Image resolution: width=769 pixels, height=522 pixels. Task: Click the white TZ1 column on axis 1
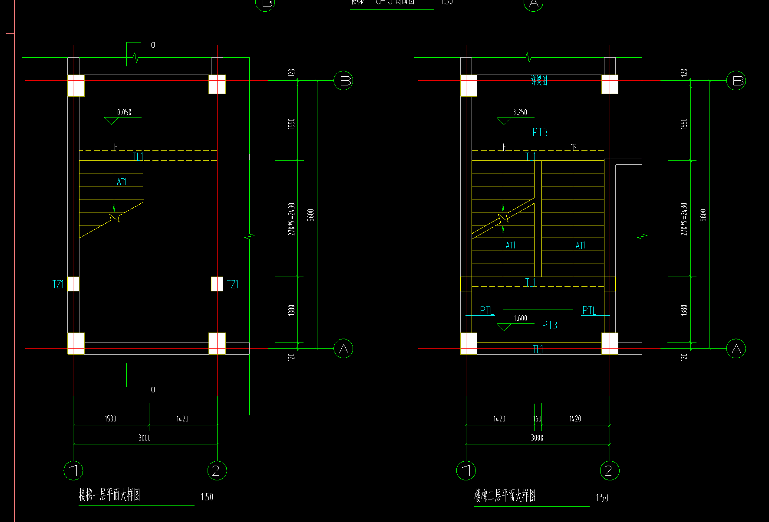click(73, 284)
